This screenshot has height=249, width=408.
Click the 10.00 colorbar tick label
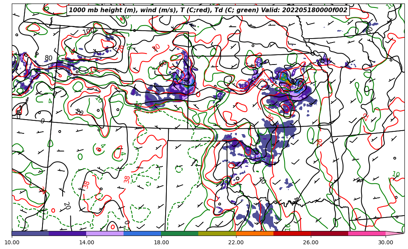[x=12, y=242]
